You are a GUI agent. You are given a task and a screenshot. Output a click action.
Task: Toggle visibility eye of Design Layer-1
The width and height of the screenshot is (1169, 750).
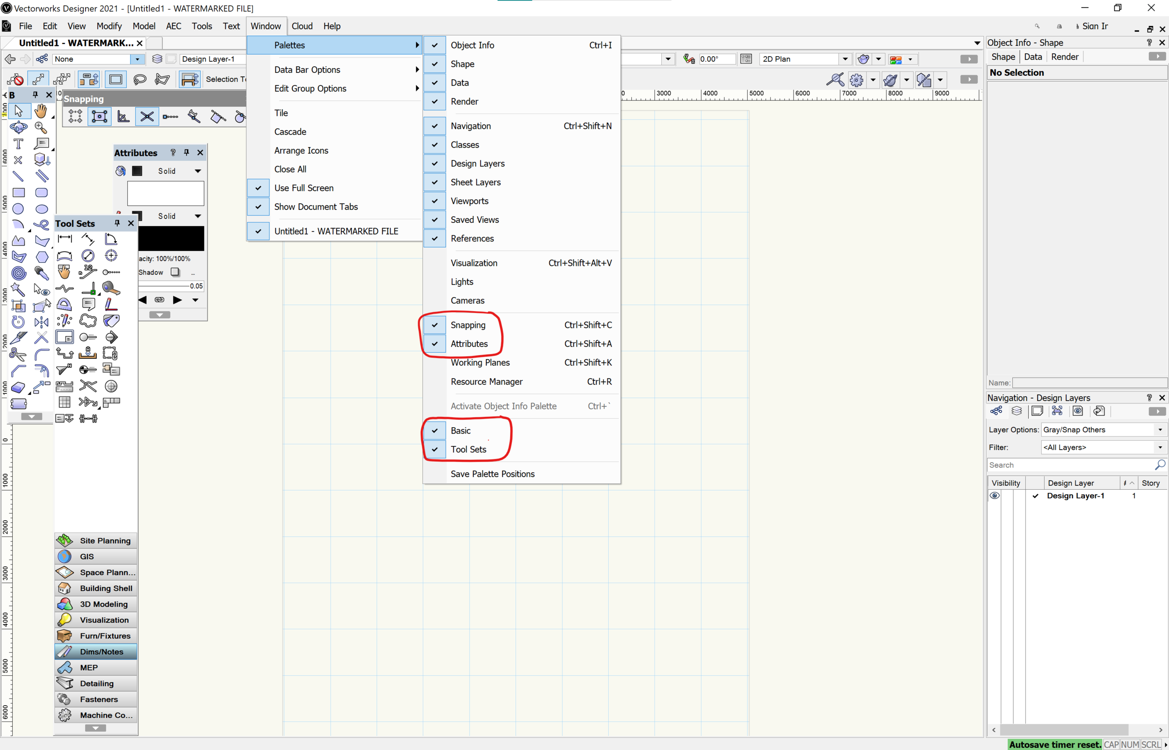point(995,496)
